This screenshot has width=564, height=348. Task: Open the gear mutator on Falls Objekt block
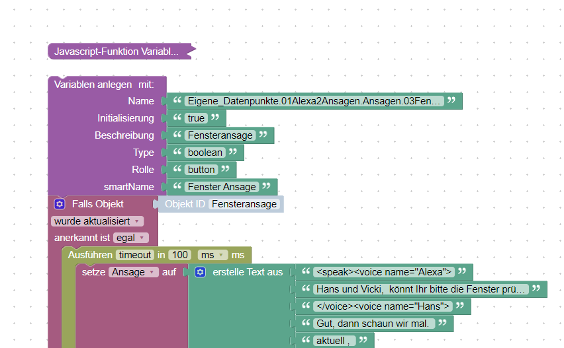[60, 204]
